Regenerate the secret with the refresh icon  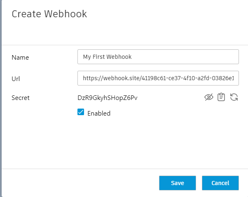coord(234,97)
